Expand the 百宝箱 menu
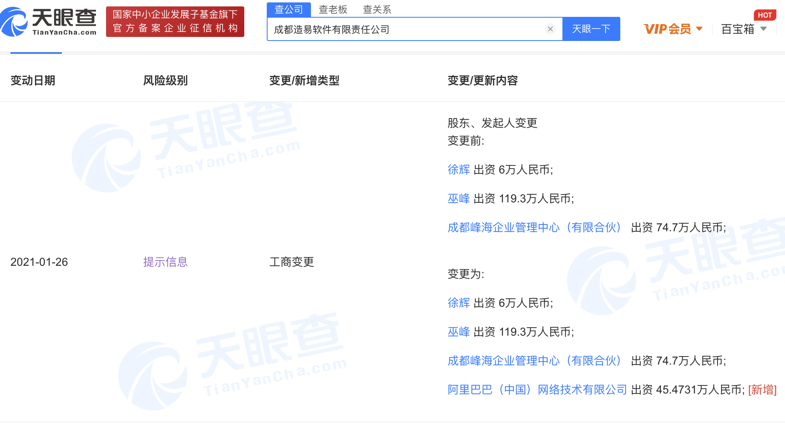 (744, 29)
